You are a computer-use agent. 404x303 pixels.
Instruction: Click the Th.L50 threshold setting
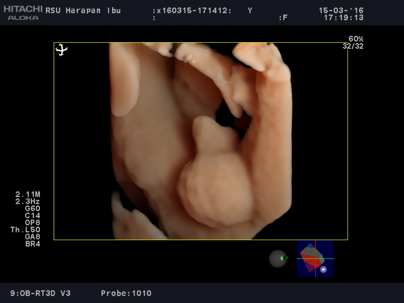[x=25, y=230]
